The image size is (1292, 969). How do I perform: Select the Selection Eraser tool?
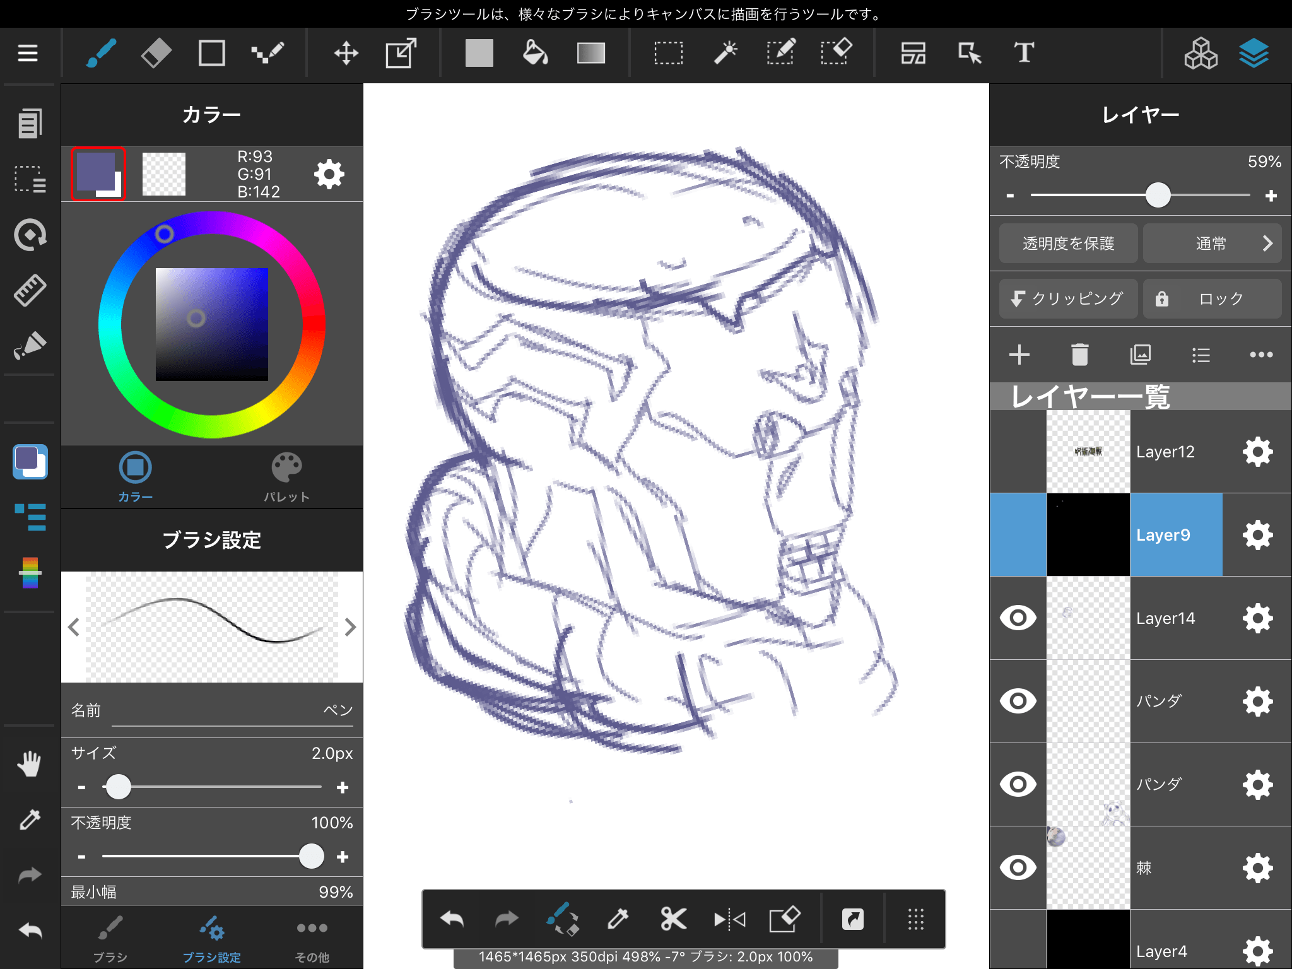[x=837, y=53]
